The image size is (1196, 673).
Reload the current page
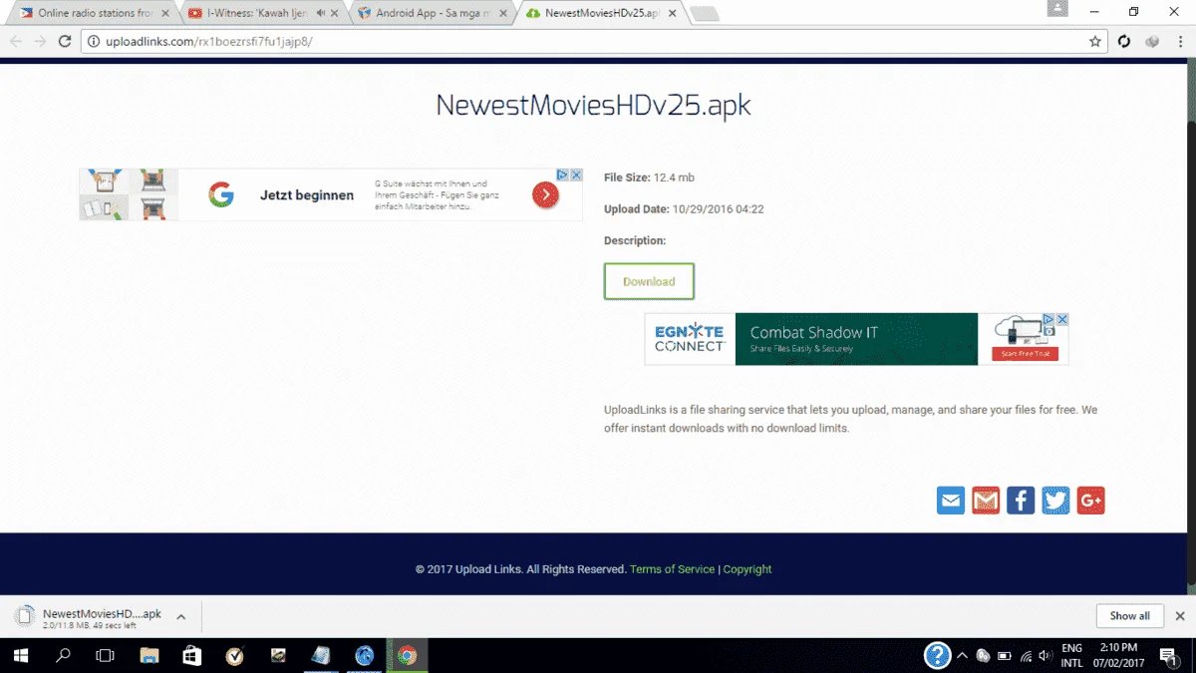[65, 42]
